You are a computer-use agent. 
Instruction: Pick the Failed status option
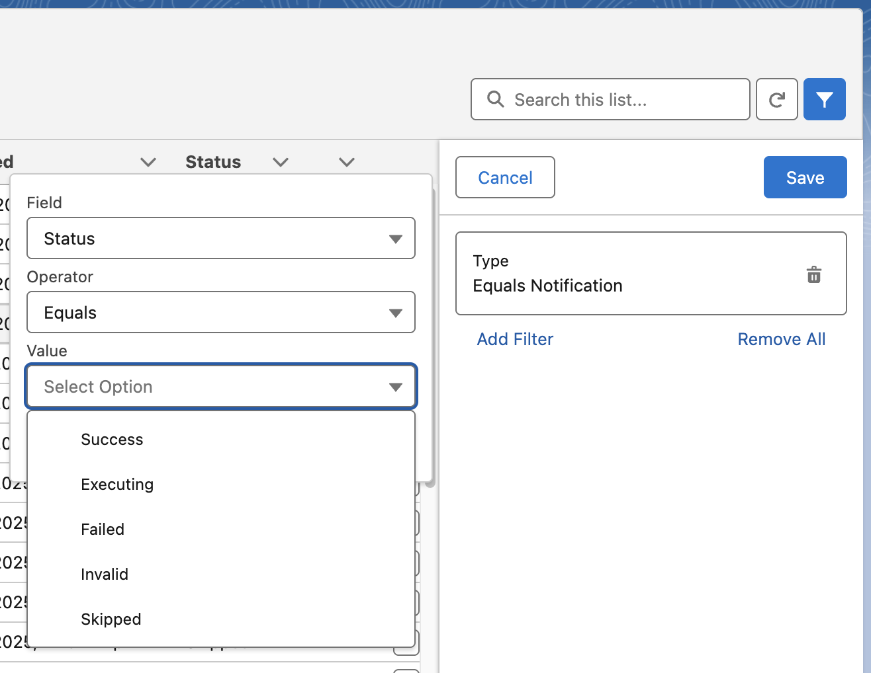pyautogui.click(x=103, y=530)
